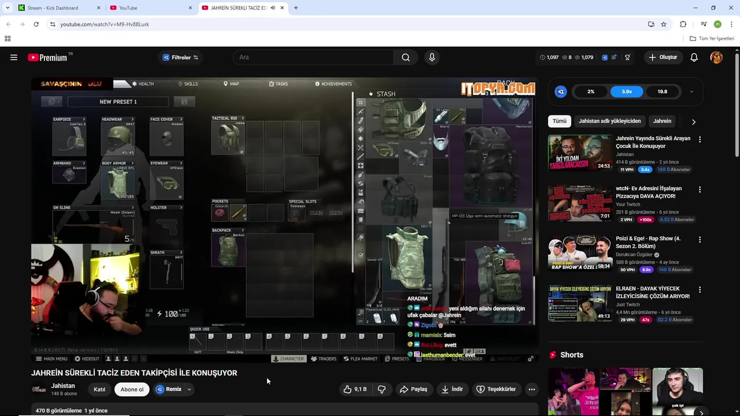Subscribe with Abone ol button
740x416 pixels.
pos(132,389)
